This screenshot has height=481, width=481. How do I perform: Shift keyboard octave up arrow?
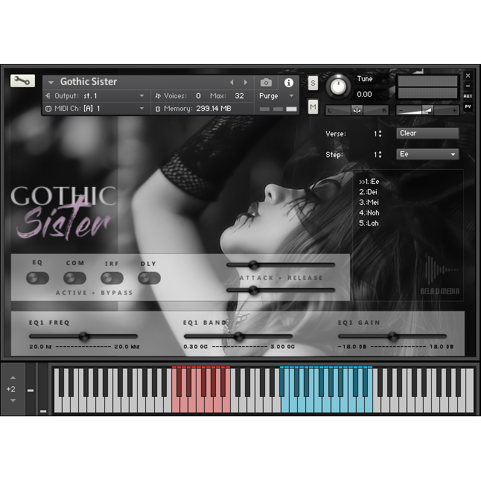tap(13, 378)
